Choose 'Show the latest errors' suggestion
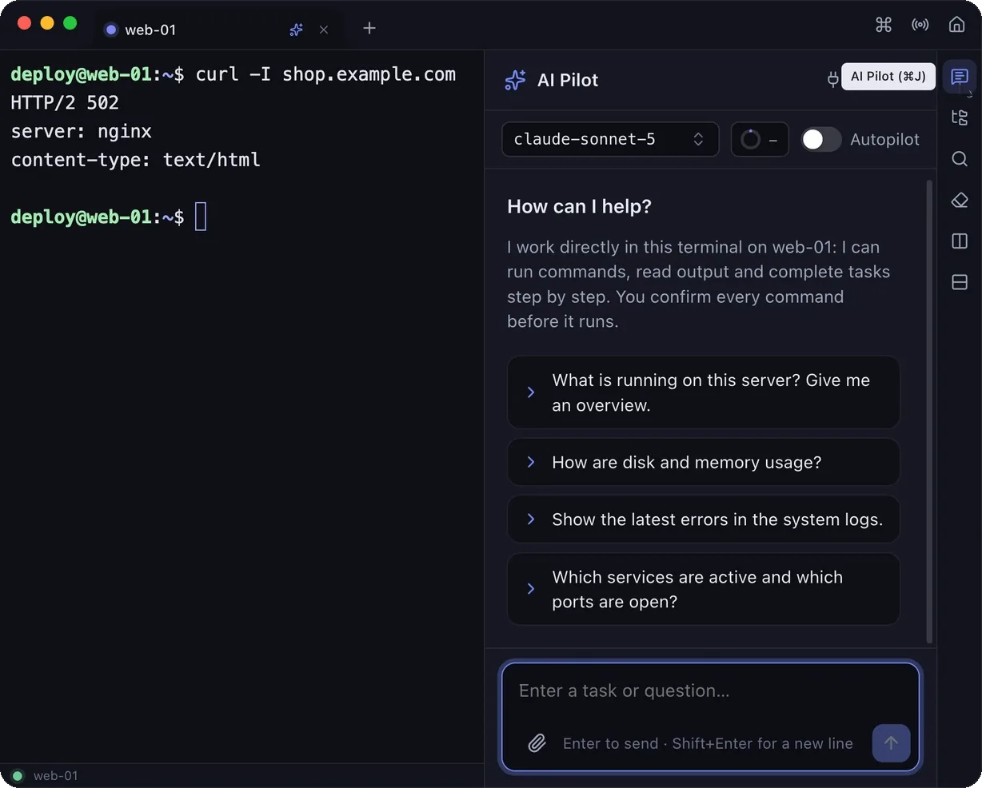Viewport: 982px width, 788px height. point(704,519)
